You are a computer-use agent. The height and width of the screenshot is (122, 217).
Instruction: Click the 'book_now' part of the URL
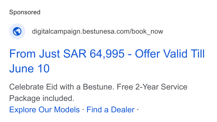point(147,32)
